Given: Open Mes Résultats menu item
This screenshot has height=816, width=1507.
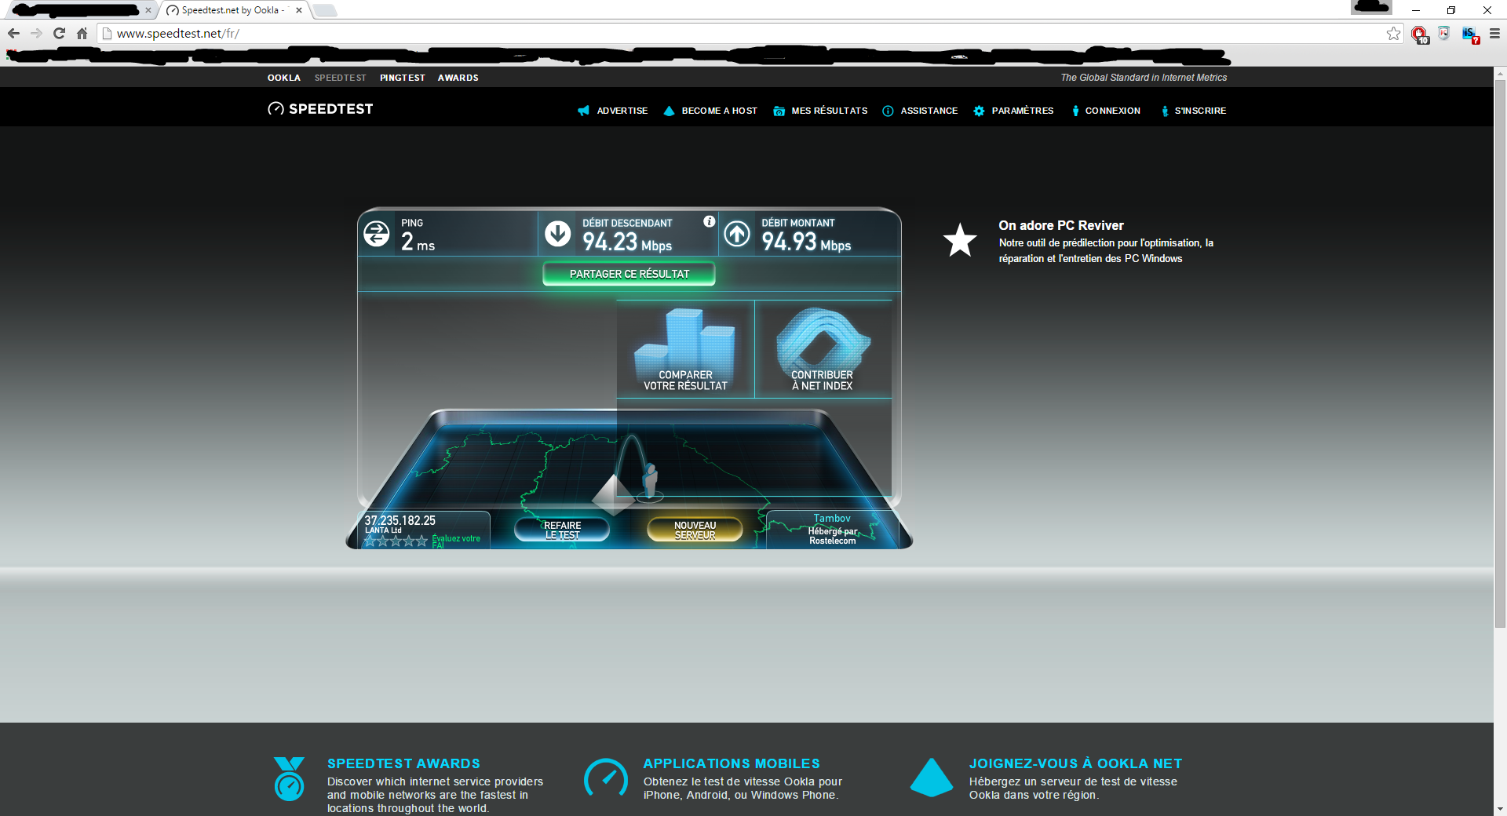Looking at the screenshot, I should click(821, 111).
